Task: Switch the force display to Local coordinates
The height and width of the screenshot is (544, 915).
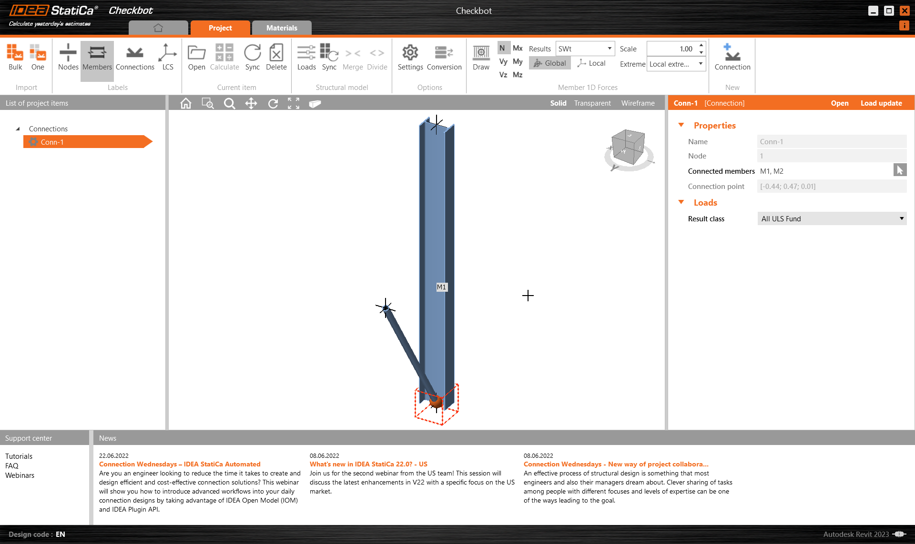Action: point(591,63)
